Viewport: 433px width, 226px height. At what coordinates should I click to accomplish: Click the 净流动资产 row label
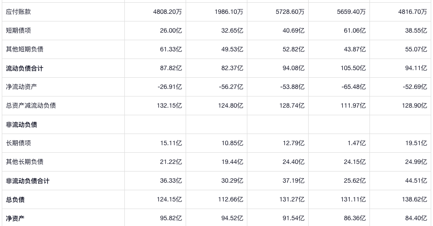click(21, 87)
